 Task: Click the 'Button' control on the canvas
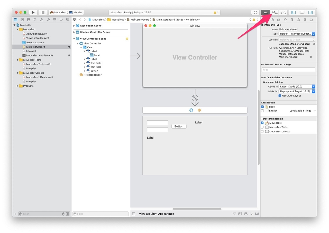(179, 127)
